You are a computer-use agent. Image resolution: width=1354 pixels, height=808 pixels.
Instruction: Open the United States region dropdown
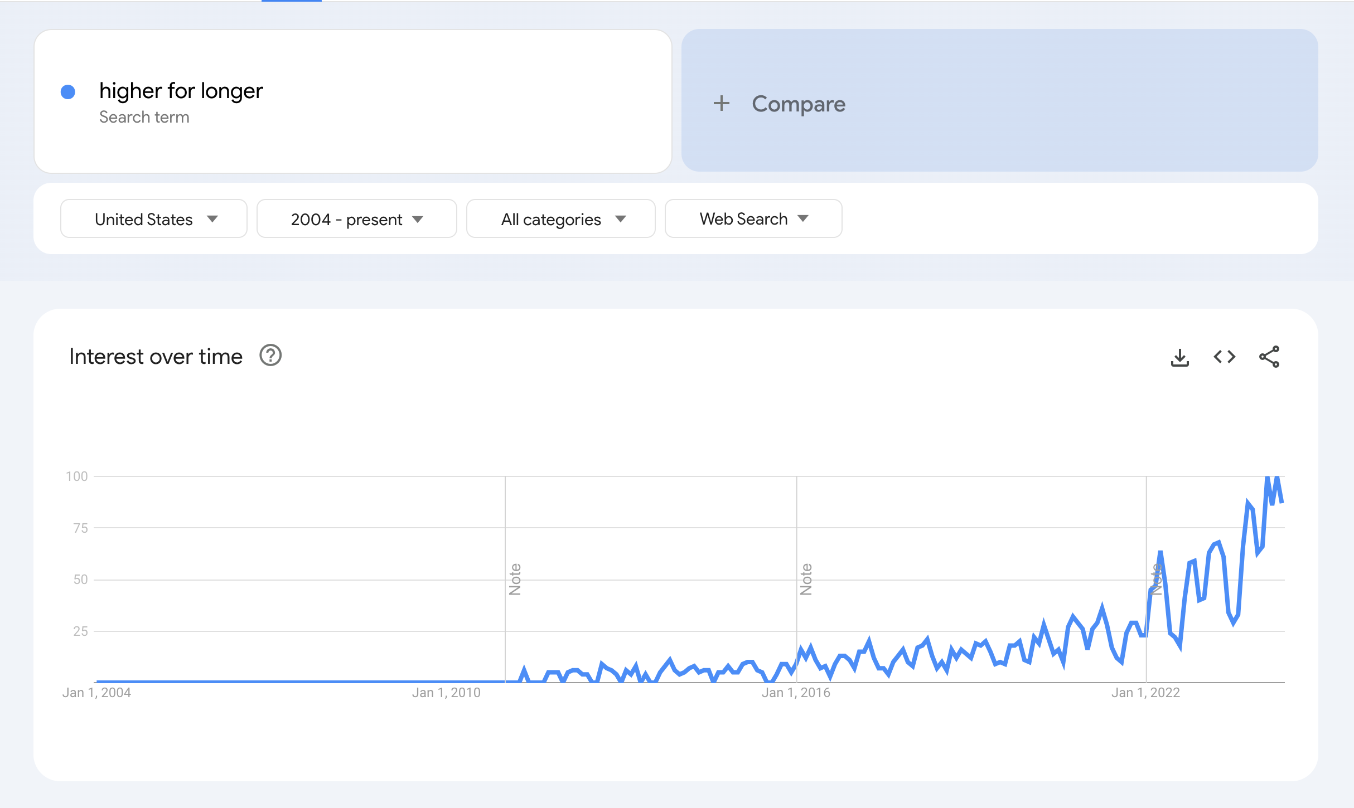pyautogui.click(x=154, y=219)
